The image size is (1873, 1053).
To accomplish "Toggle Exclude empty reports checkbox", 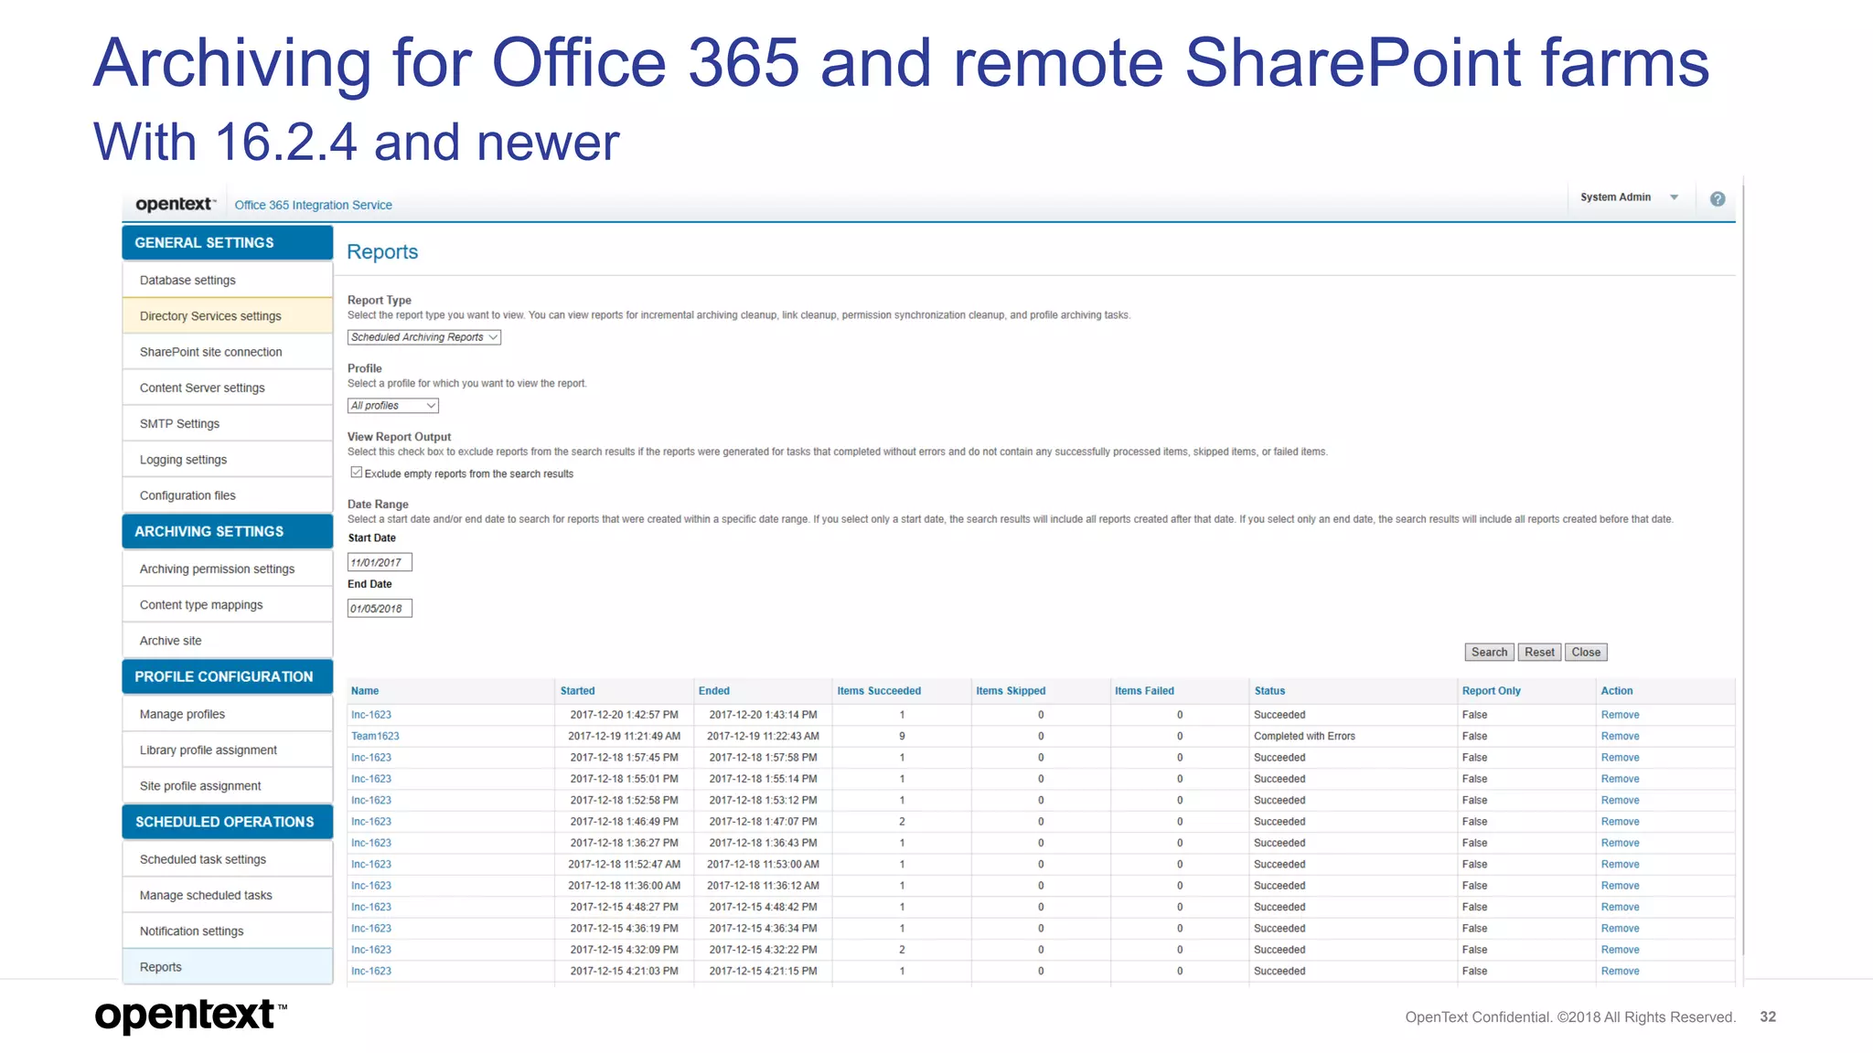I will click(357, 473).
